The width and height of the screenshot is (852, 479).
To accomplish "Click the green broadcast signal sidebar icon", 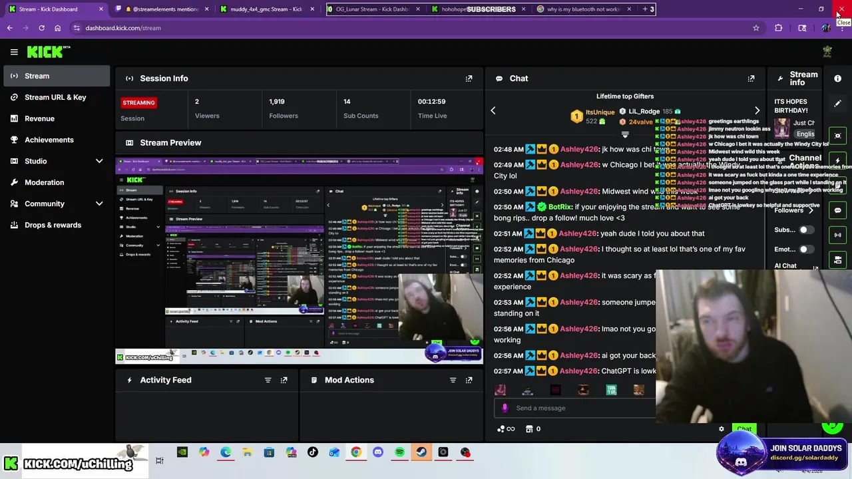I will point(837,235).
